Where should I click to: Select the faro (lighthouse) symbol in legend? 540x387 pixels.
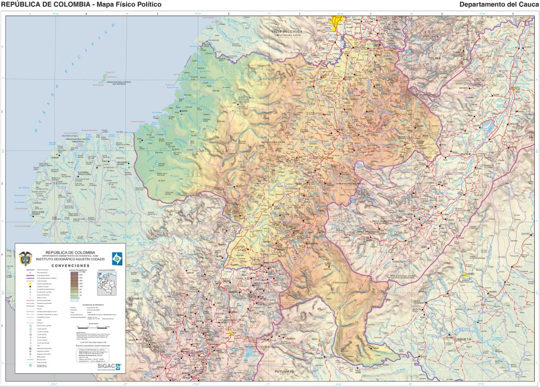30,346
